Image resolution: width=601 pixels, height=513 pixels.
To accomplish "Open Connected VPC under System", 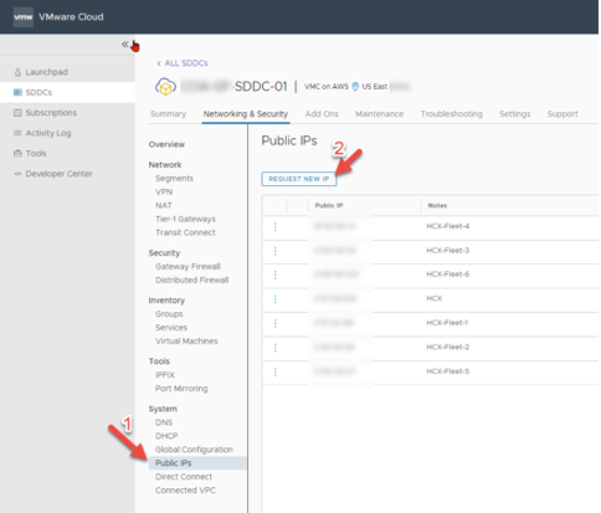I will 186,490.
